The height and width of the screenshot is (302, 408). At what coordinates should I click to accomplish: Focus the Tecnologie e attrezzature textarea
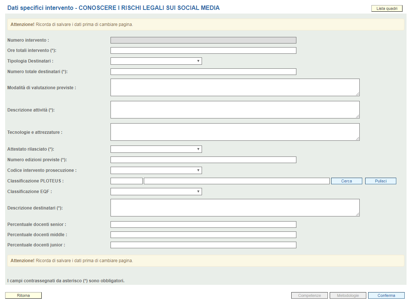235,132
